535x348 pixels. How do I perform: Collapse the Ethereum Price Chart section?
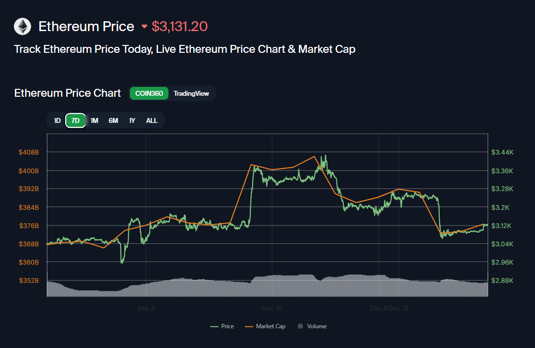(67, 93)
